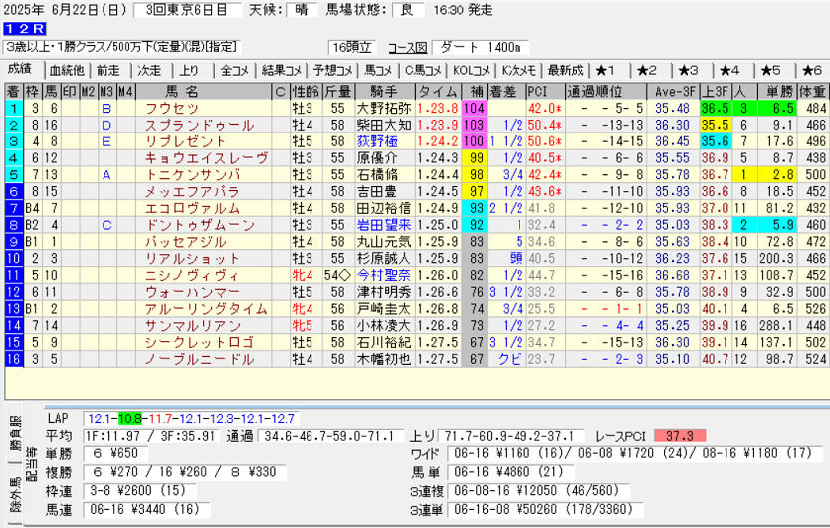The width and height of the screenshot is (830, 528).
Task: Open the コース図 course map link
Action: pyautogui.click(x=406, y=47)
